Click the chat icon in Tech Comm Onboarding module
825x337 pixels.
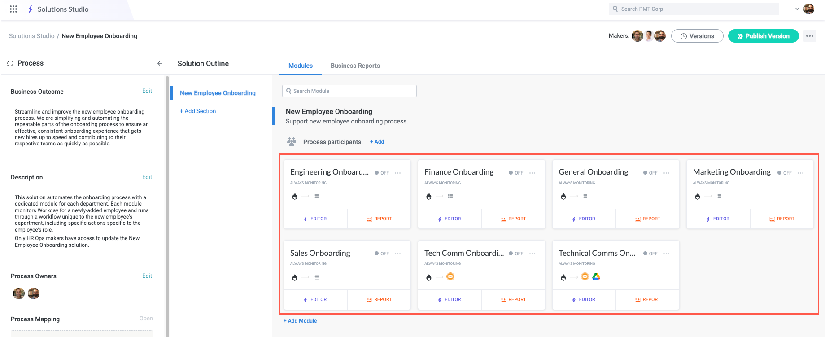450,277
